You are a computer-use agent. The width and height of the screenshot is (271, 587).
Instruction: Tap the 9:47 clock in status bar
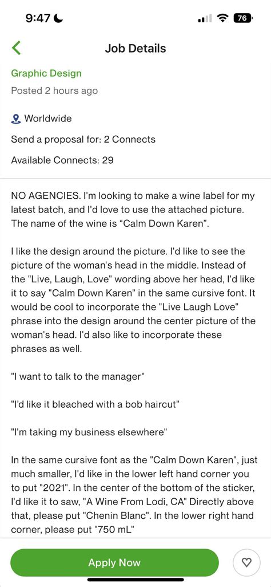point(38,18)
